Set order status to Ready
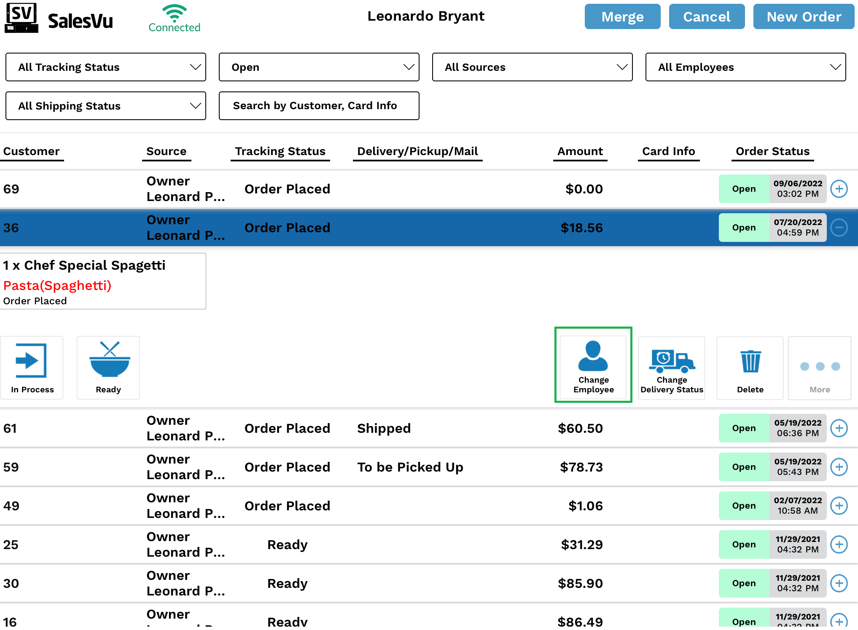Screen dimensions: 858x630 pos(108,367)
